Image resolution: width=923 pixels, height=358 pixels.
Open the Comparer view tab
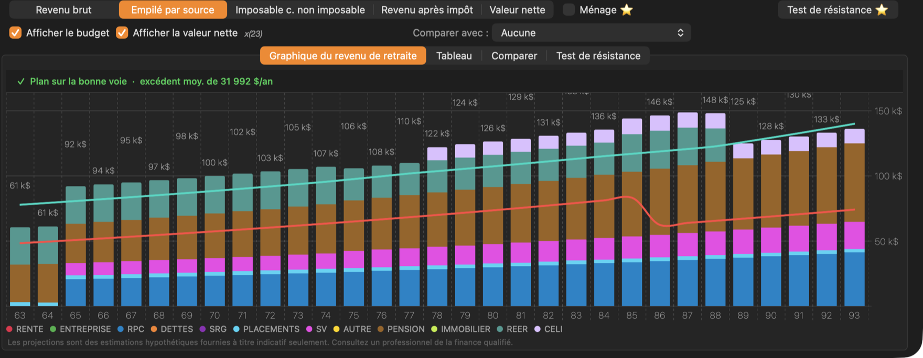point(514,56)
